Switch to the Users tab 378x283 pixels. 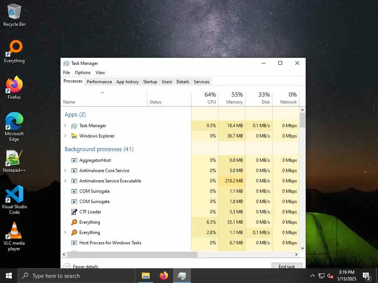(x=167, y=82)
